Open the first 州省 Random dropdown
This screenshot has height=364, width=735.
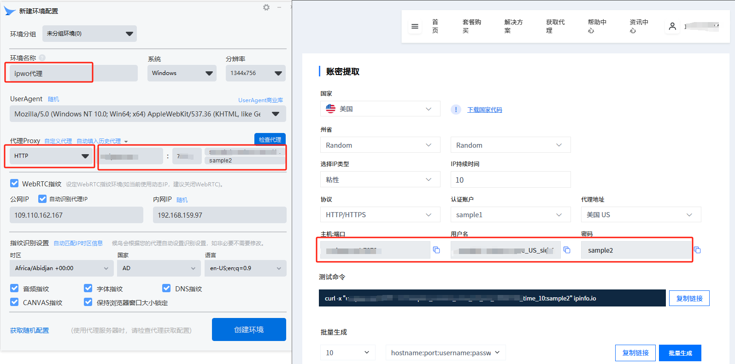point(380,145)
